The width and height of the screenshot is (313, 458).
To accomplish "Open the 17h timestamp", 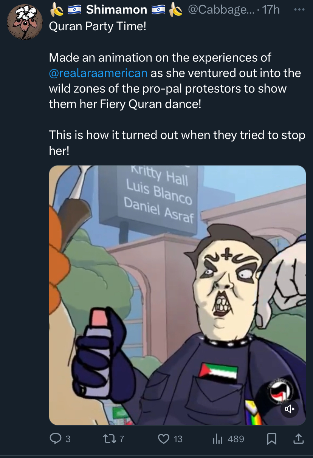I will coord(271,9).
